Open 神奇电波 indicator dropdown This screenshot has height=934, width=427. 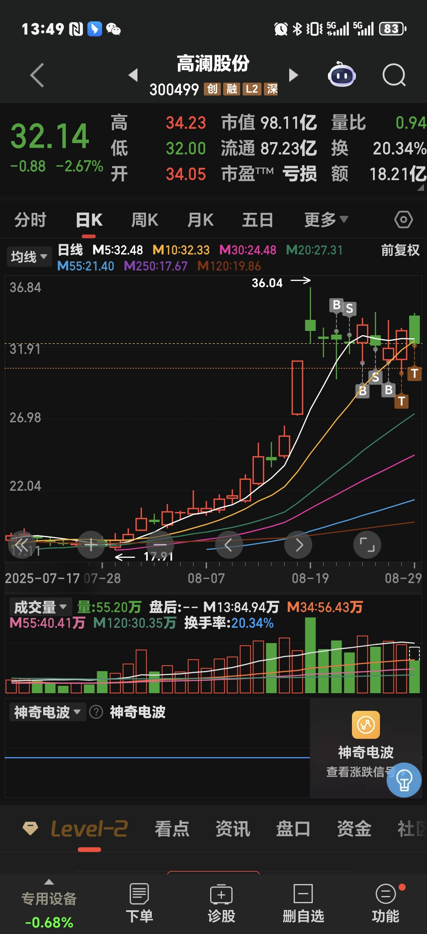point(47,712)
